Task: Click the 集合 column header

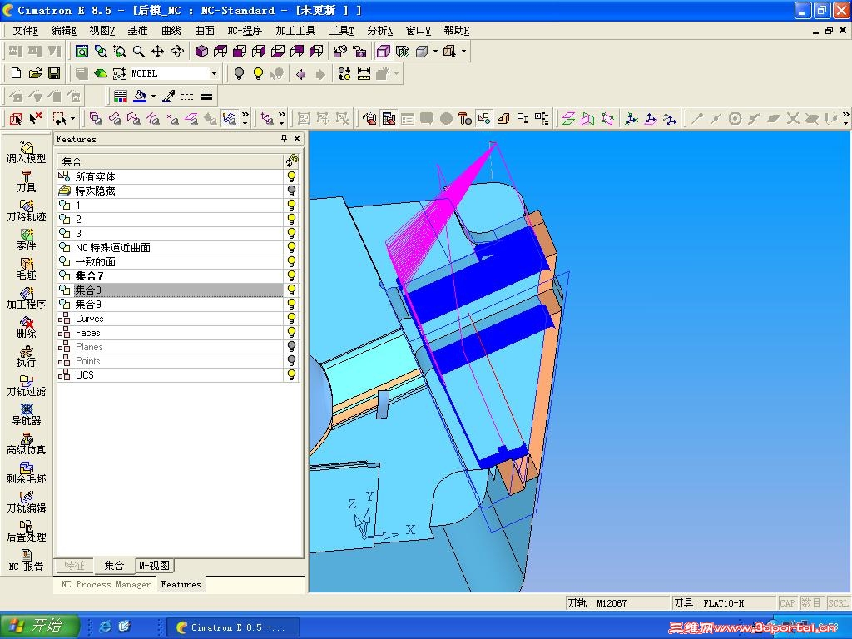Action: tap(170, 161)
